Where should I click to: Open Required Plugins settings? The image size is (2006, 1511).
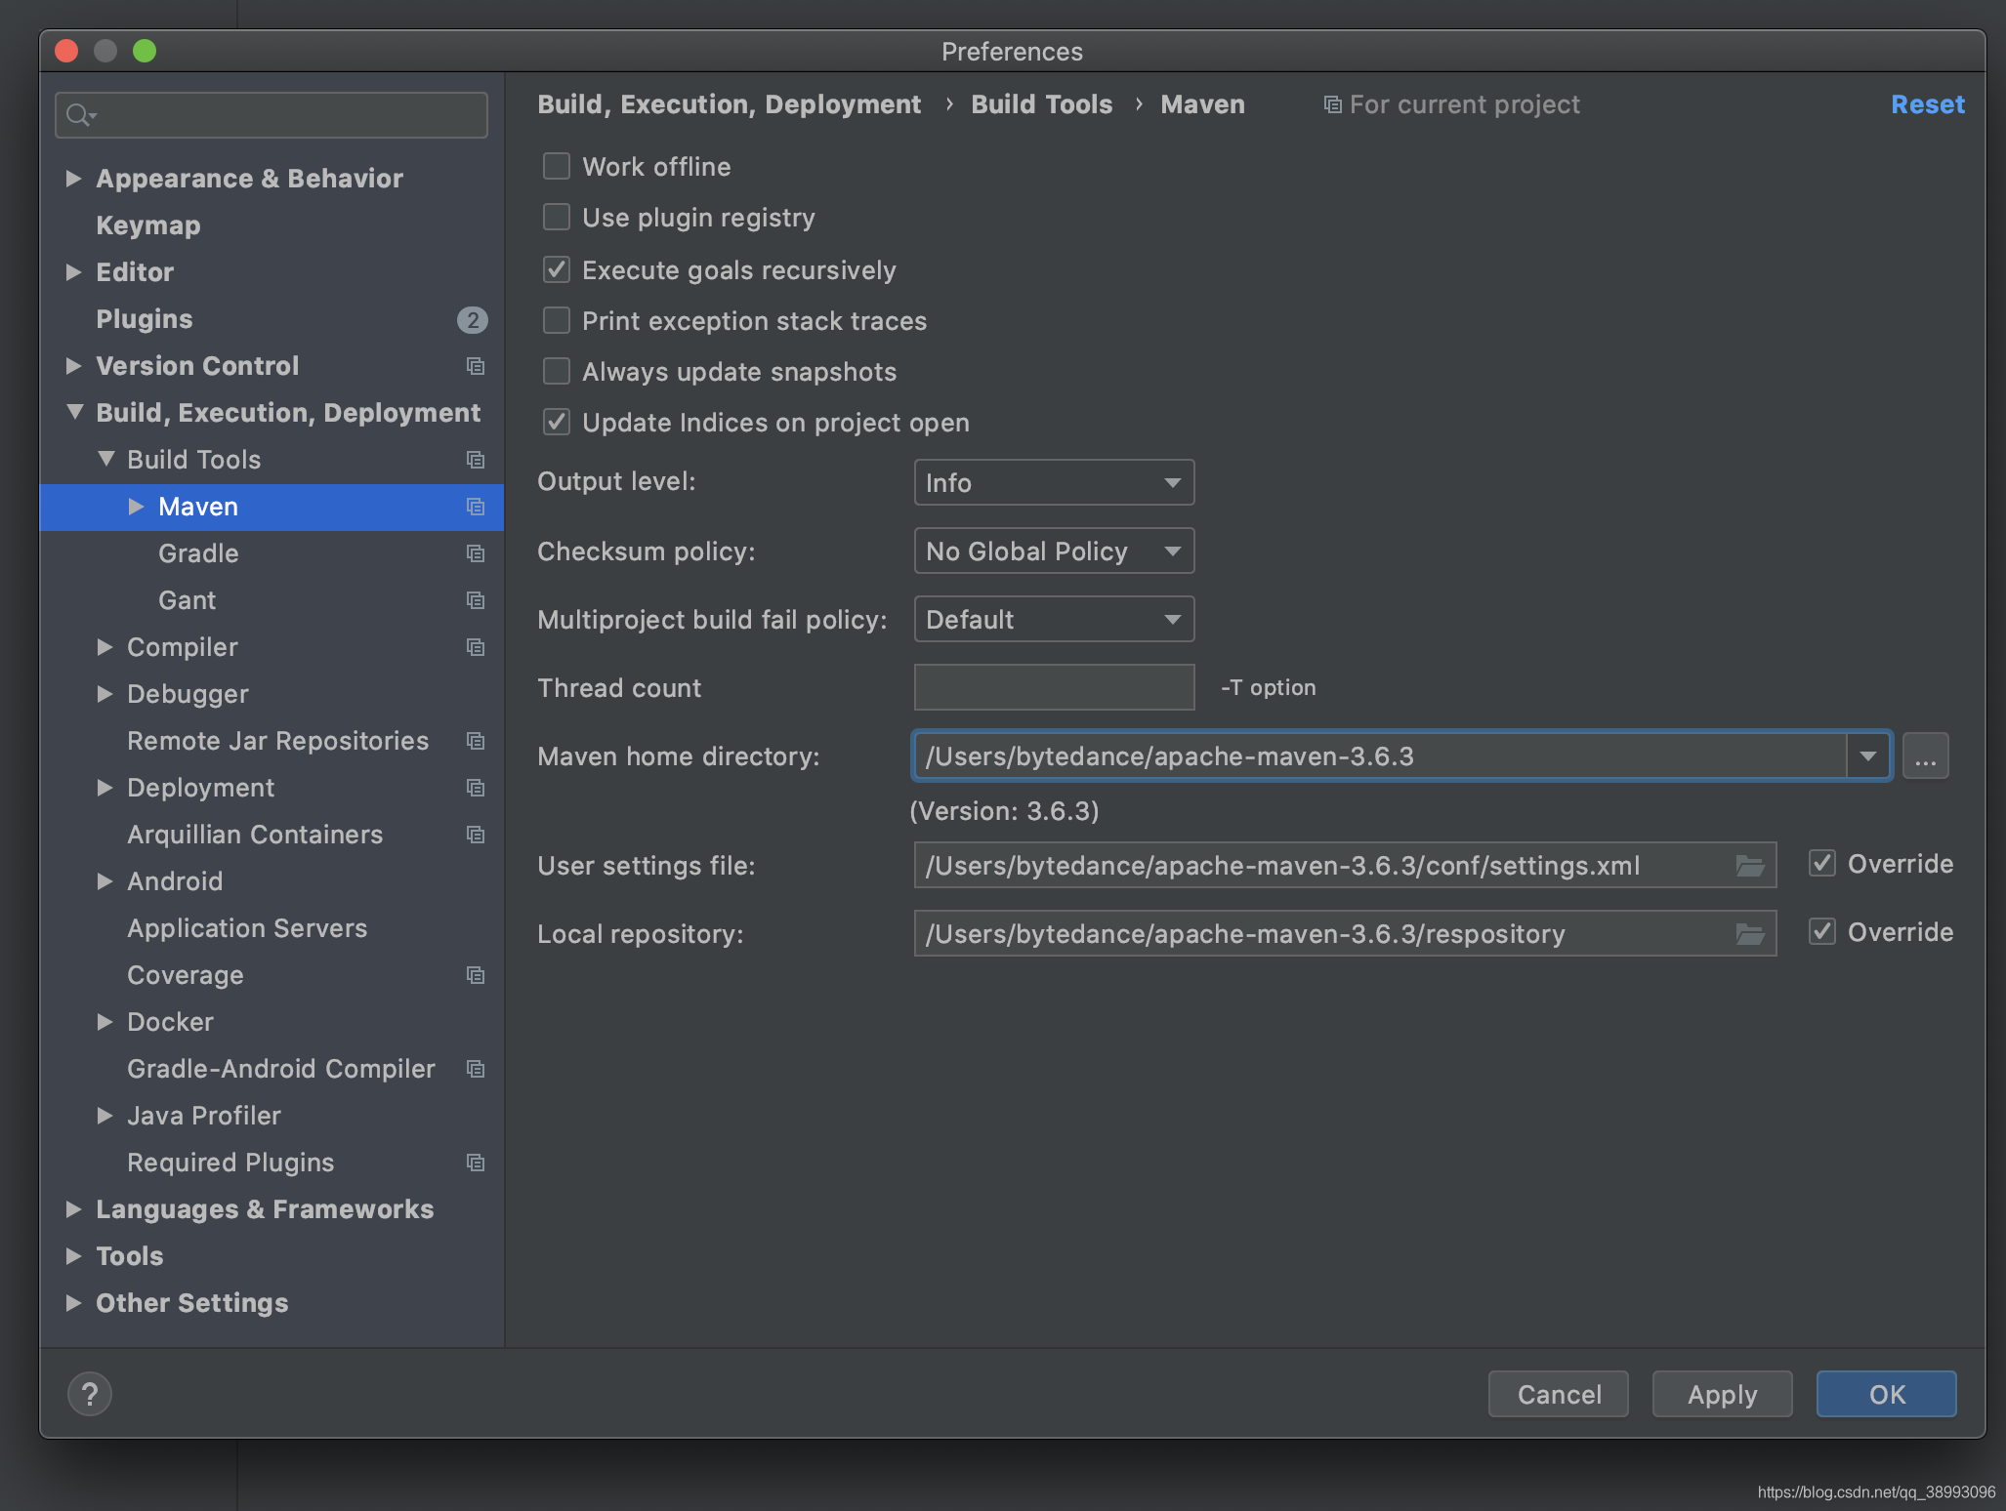(x=230, y=1163)
